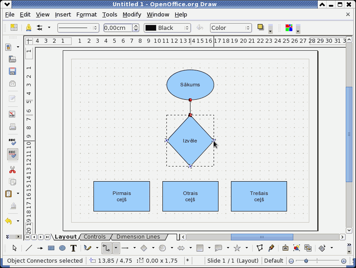This screenshot has width=356, height=268.
Task: Open the Edit menu
Action: click(x=25, y=15)
